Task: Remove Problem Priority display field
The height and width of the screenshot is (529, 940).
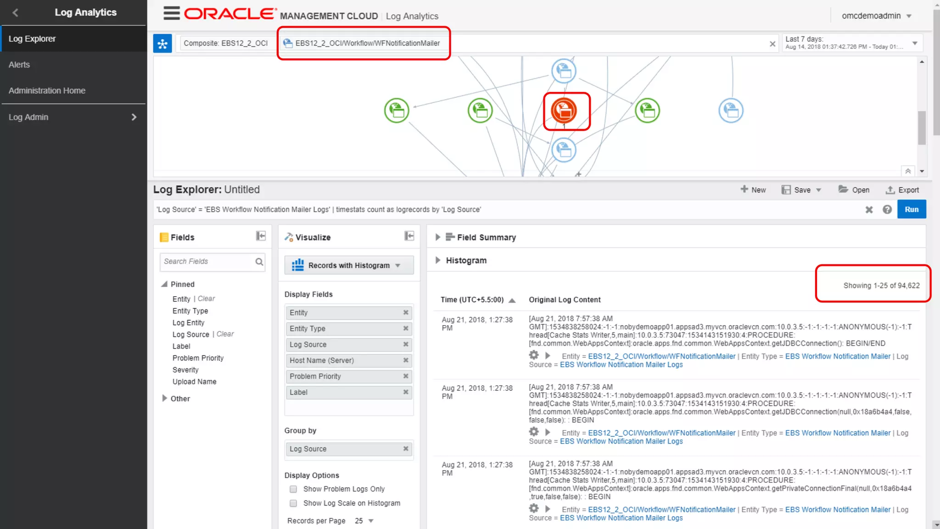Action: [x=406, y=376]
